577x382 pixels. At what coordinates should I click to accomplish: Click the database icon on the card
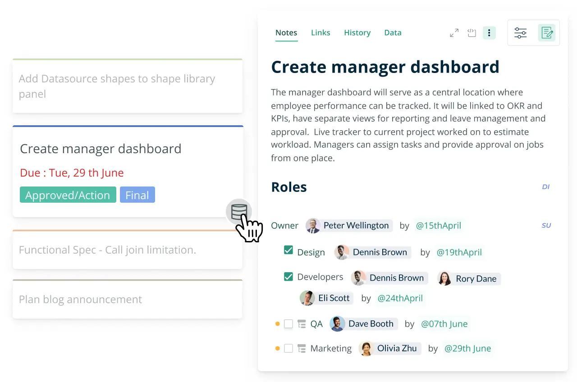pyautogui.click(x=239, y=212)
